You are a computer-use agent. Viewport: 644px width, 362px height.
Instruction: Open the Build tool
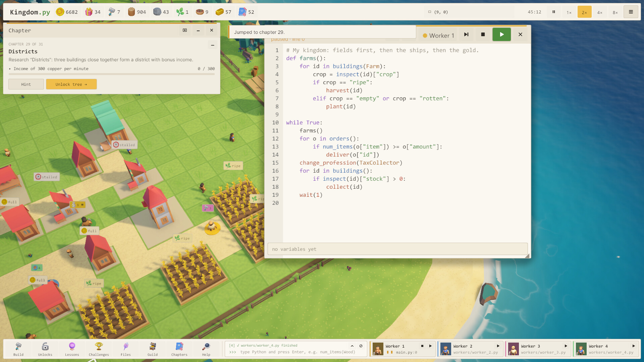coord(18,349)
